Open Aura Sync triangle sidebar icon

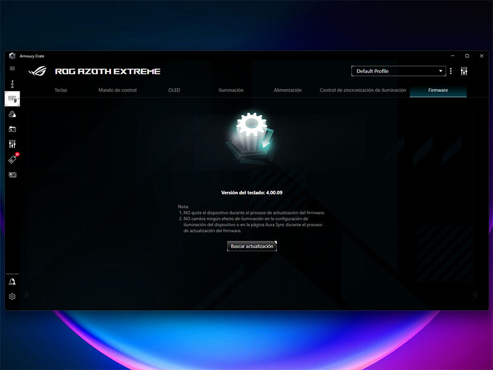(x=12, y=114)
